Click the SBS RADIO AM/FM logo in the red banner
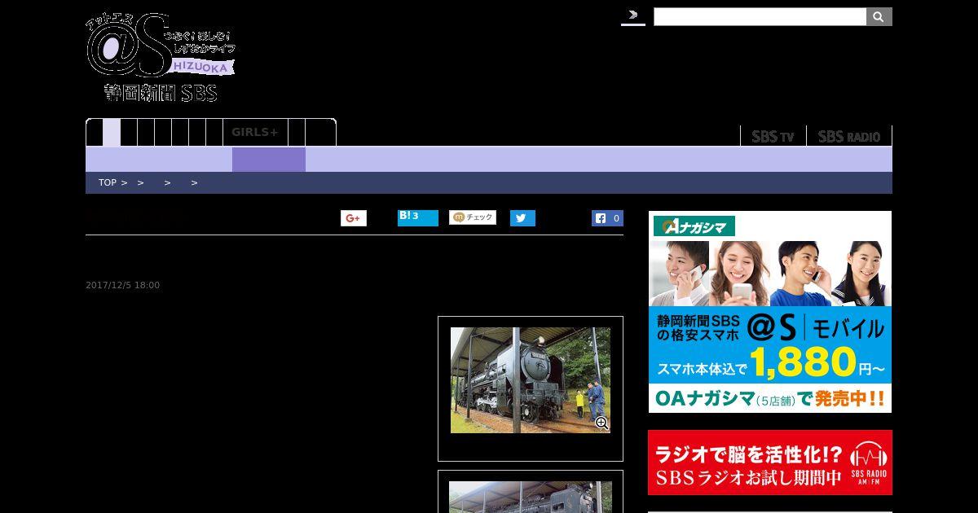This screenshot has height=513, width=978. point(868,464)
